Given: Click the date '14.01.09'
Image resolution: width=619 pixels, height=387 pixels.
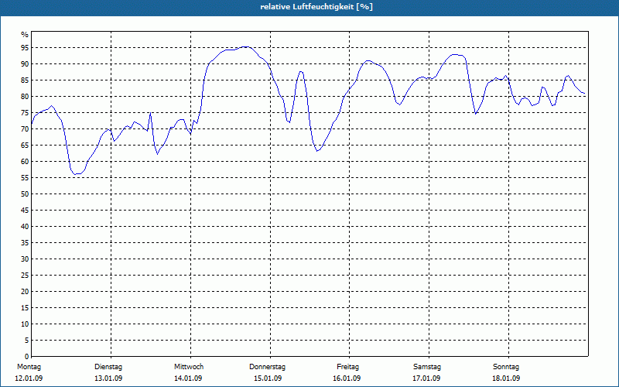Looking at the screenshot, I should [x=188, y=378].
